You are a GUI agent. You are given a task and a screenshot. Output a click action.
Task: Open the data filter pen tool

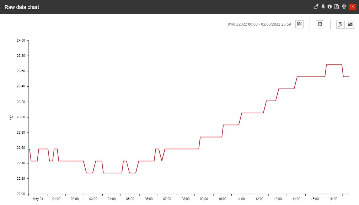340,25
